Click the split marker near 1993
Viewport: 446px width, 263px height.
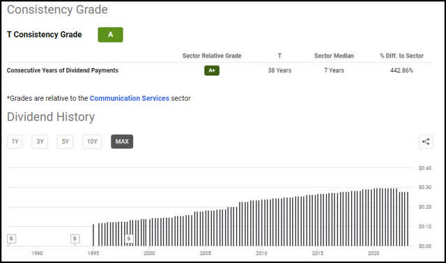coord(75,239)
